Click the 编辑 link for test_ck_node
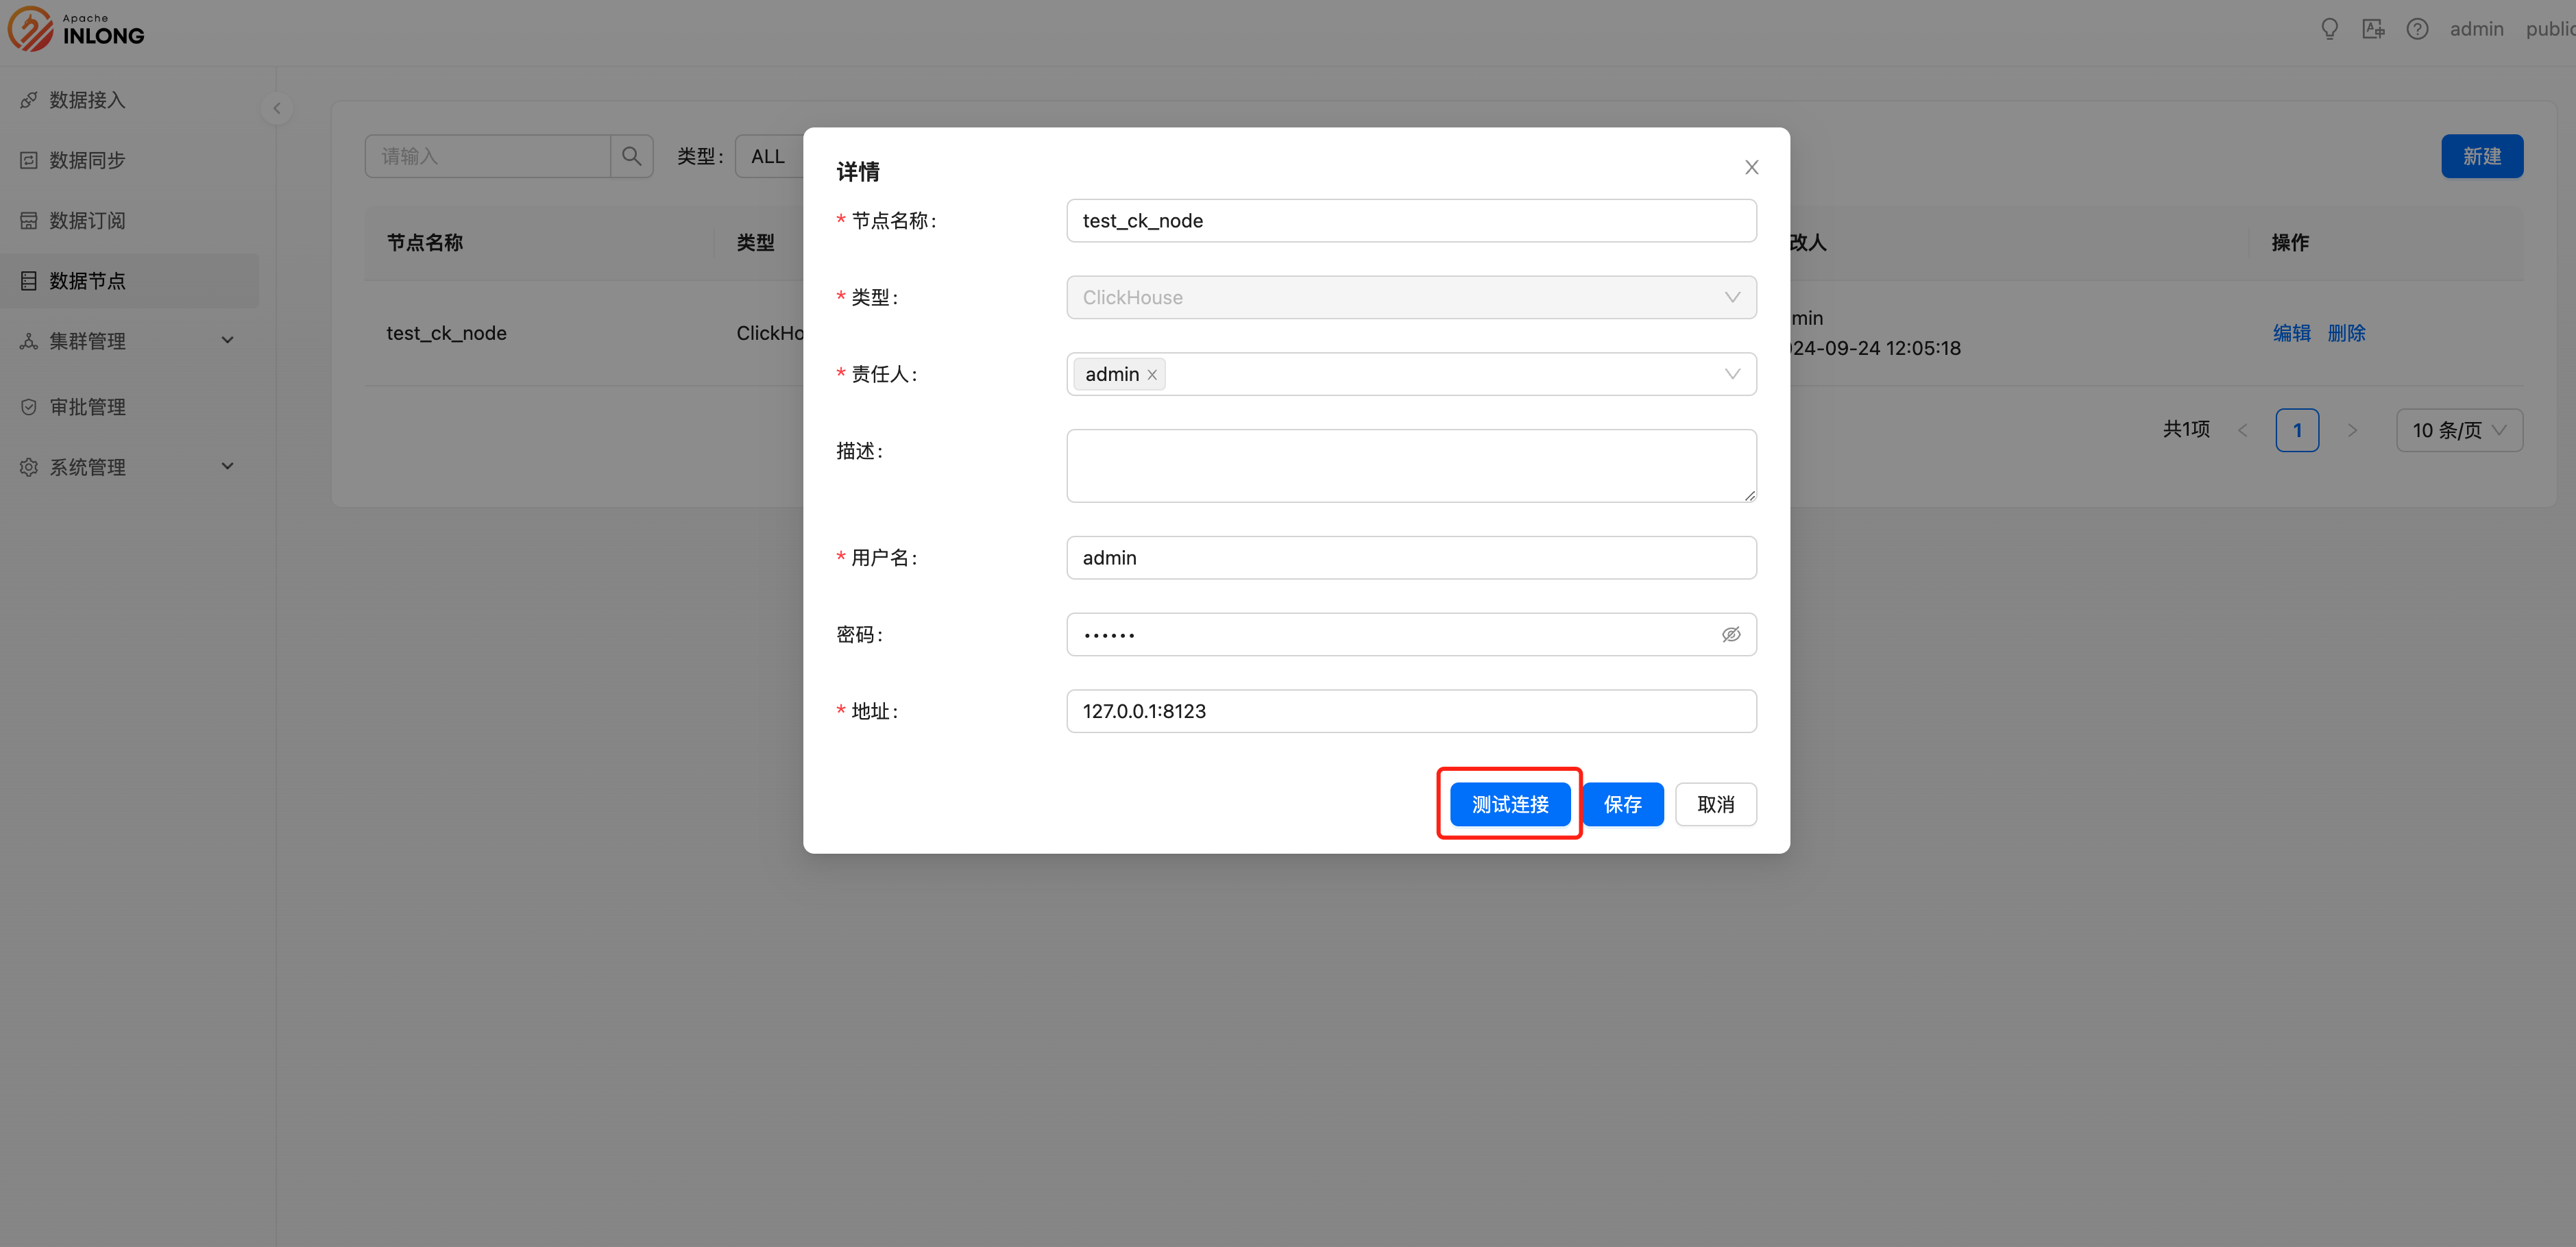The width and height of the screenshot is (2576, 1247). coord(2292,333)
